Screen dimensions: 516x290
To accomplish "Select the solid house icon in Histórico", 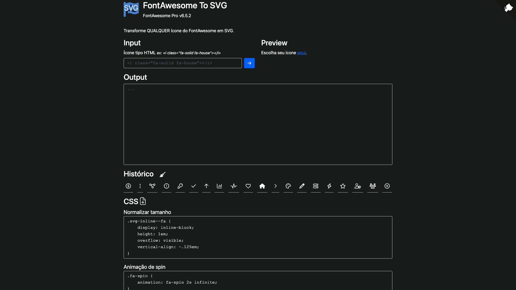I will point(262,186).
